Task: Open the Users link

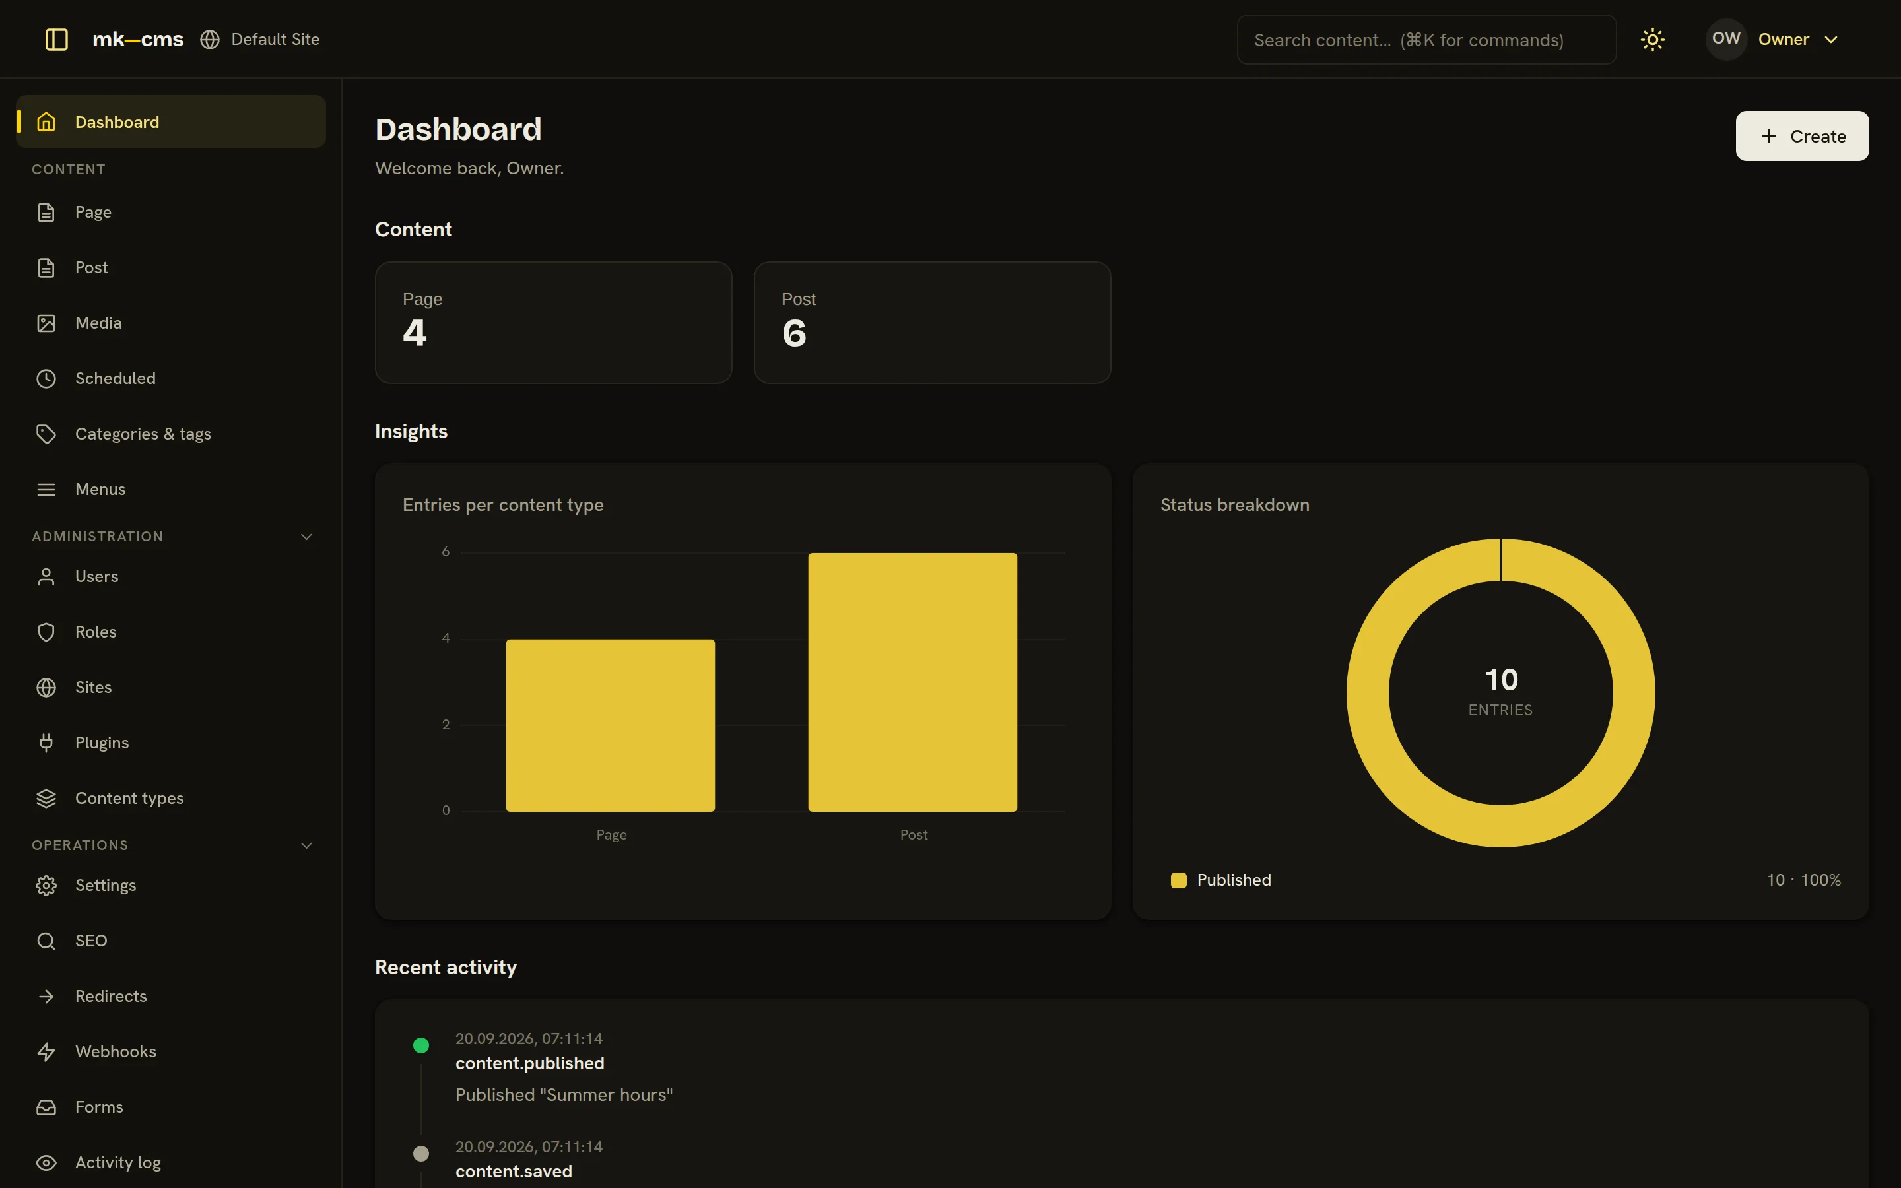Action: pyautogui.click(x=171, y=577)
